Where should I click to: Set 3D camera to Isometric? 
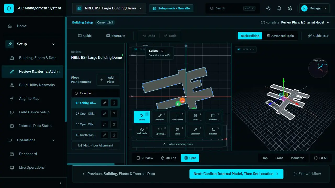point(297,158)
